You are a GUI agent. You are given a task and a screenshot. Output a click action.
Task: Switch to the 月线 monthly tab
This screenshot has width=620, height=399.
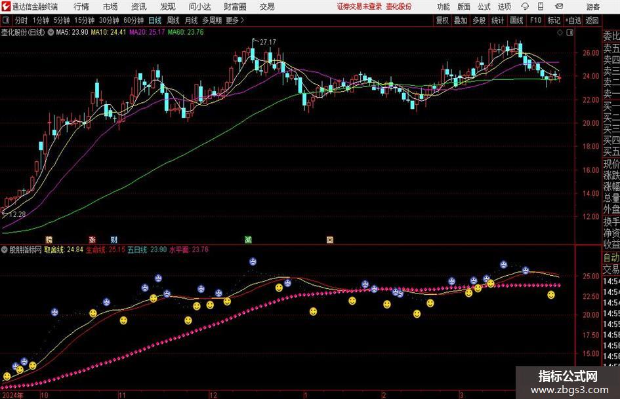click(191, 20)
